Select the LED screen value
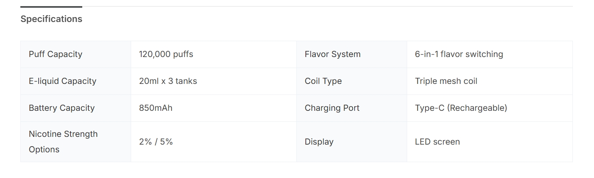Screen dimensions: 594x178 [x=437, y=142]
